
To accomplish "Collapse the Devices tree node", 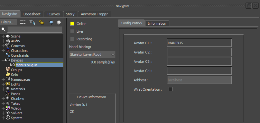I will coord(3,60).
